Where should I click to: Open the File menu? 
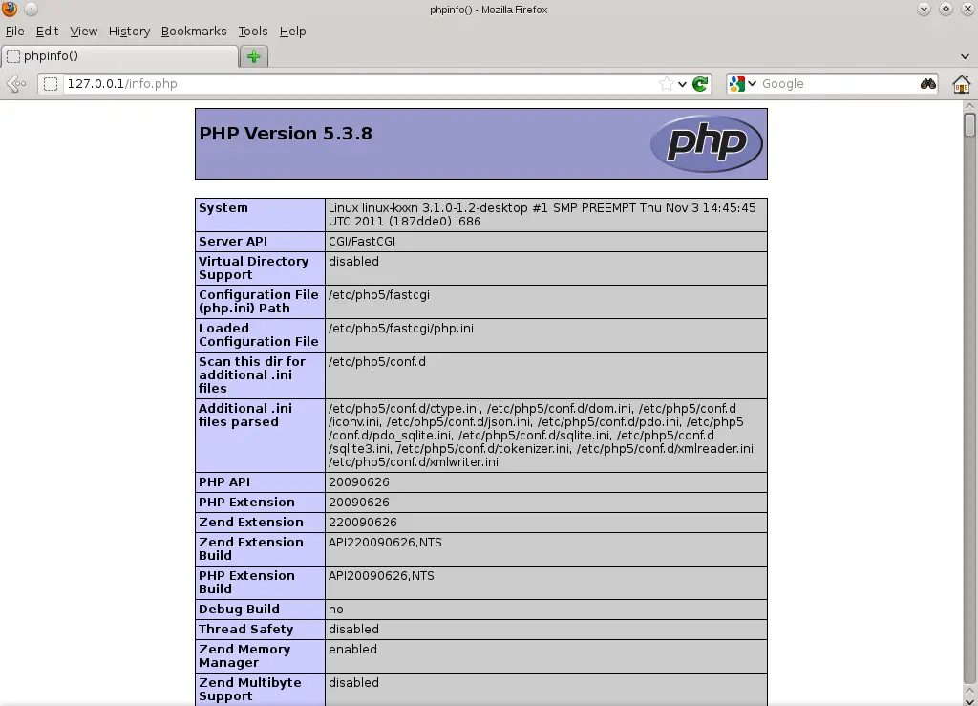[15, 32]
